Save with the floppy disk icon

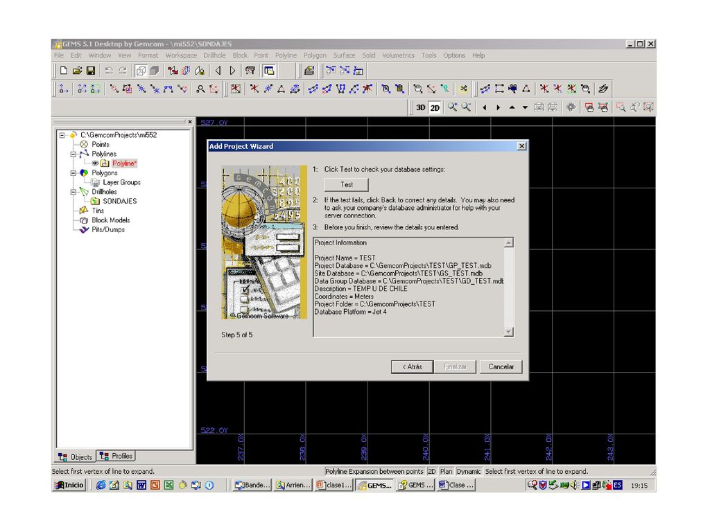pyautogui.click(x=91, y=71)
